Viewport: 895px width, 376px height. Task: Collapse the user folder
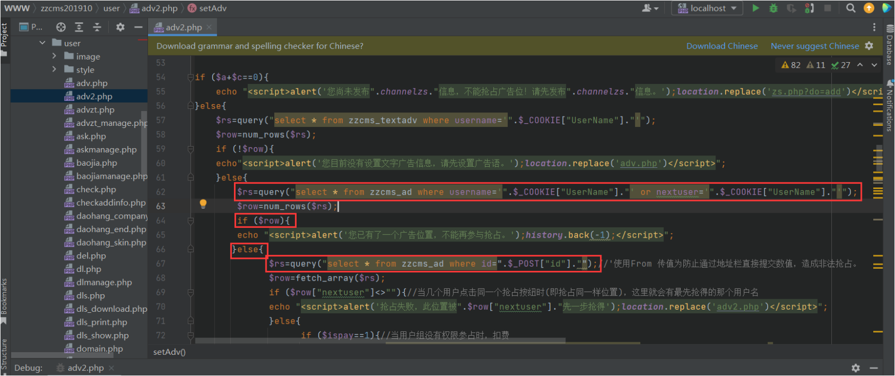[x=42, y=43]
